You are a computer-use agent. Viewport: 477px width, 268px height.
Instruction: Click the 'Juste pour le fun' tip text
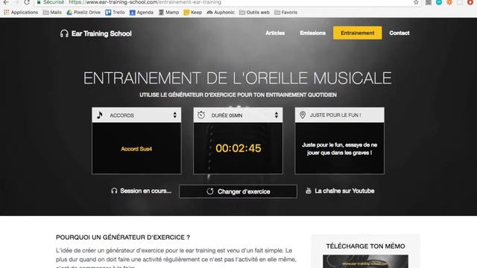click(340, 149)
